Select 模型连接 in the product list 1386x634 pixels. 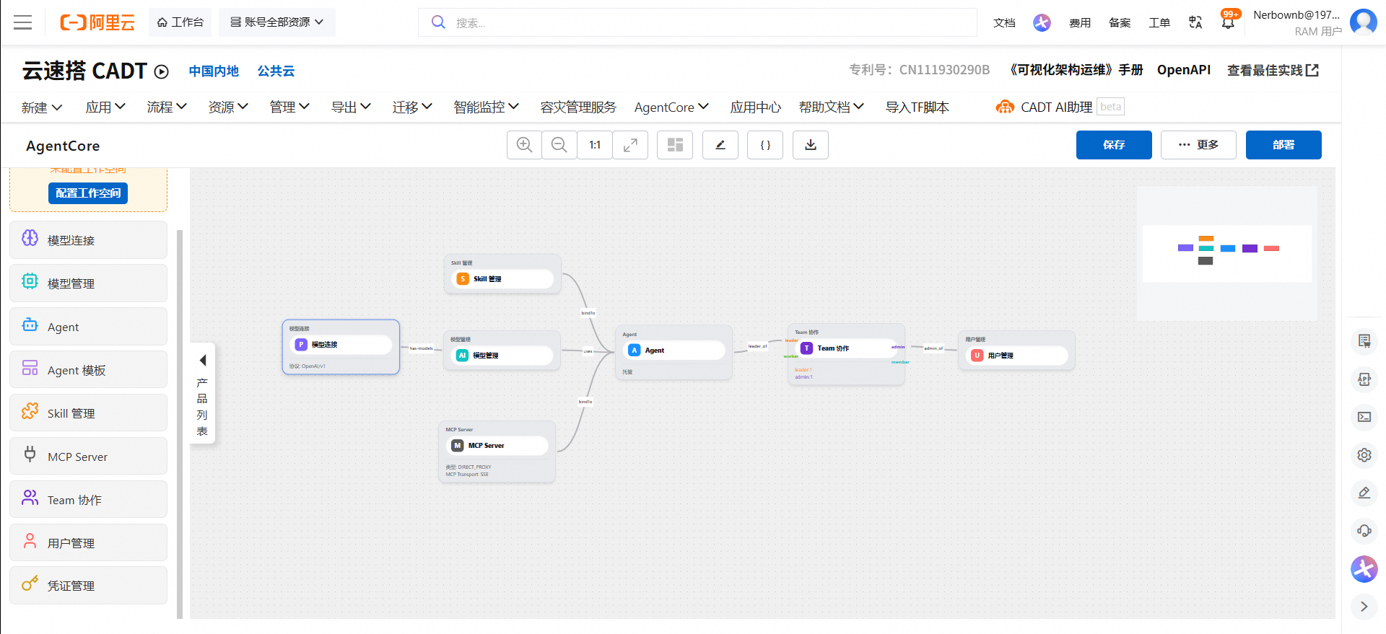coord(88,240)
